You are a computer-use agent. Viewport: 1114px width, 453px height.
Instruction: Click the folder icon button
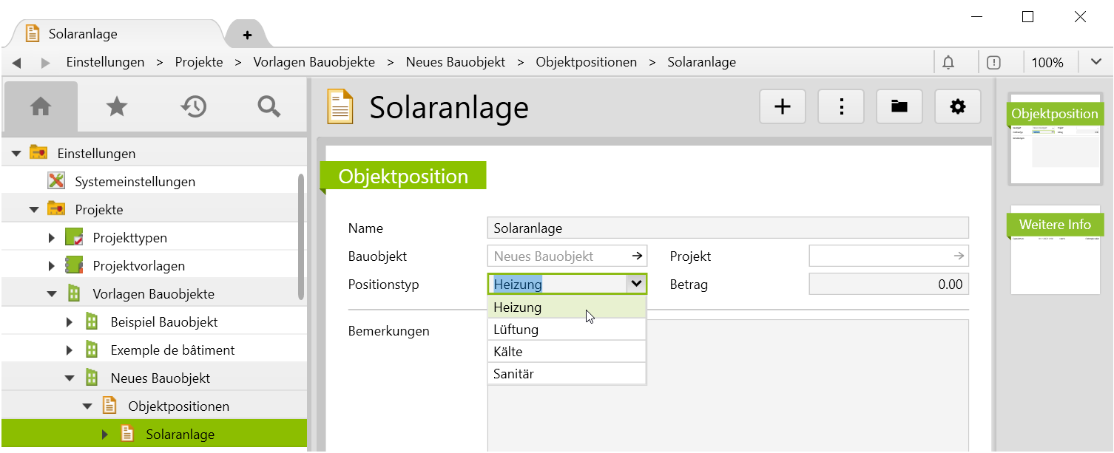click(899, 107)
